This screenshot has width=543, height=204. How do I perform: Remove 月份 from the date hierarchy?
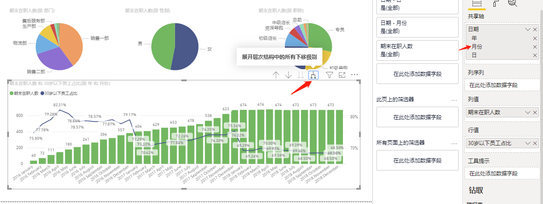pyautogui.click(x=535, y=46)
